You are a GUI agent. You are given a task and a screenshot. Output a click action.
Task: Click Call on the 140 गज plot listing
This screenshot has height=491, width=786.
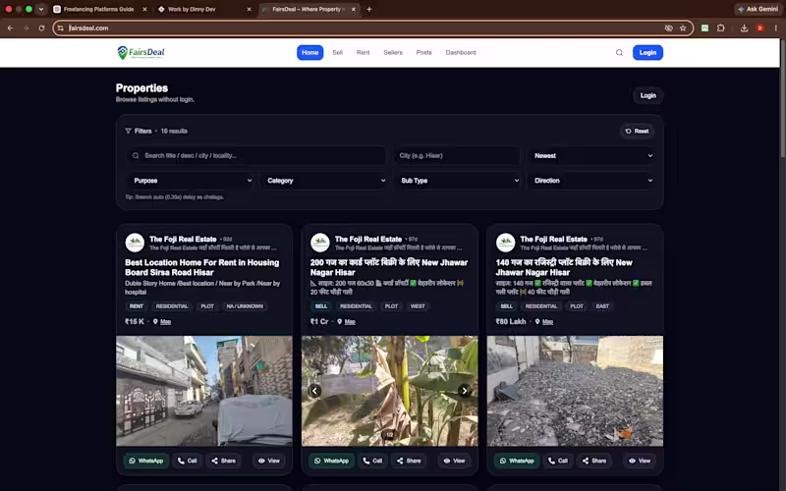(558, 461)
